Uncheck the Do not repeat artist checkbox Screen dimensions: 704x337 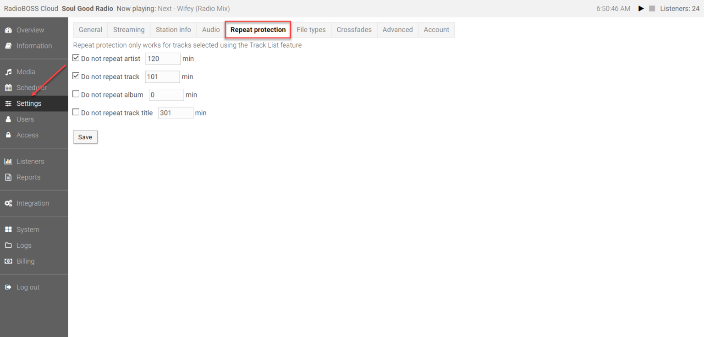click(76, 58)
